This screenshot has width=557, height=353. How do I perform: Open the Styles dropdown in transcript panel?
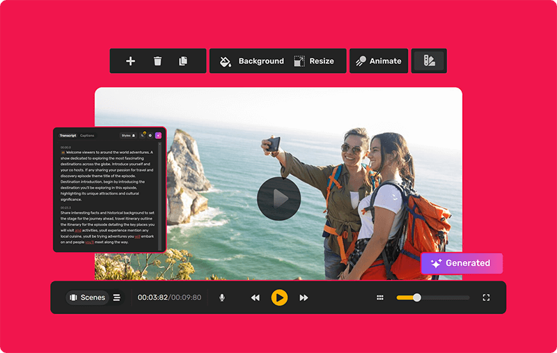point(127,135)
